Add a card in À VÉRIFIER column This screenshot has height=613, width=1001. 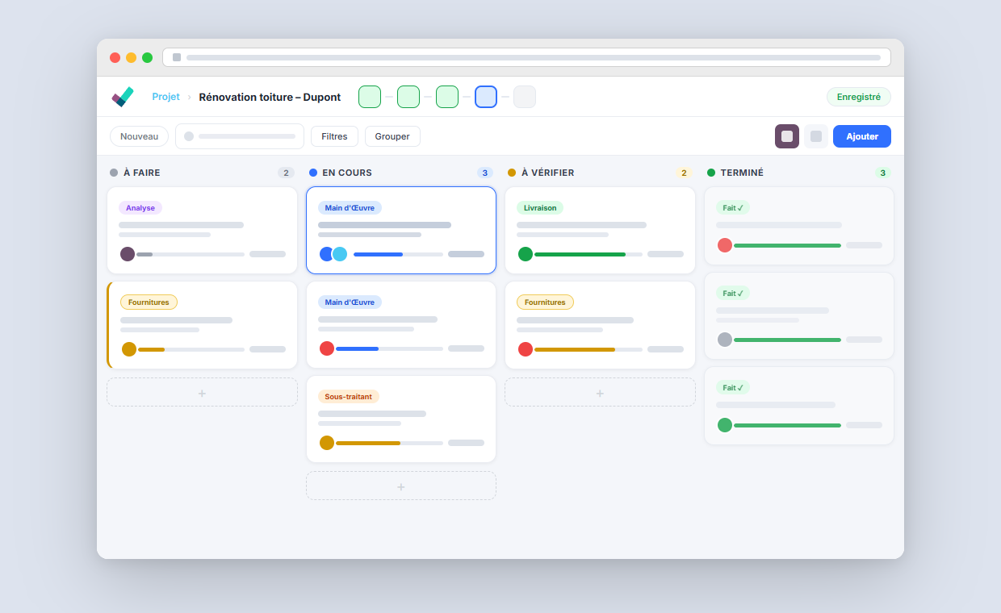coord(600,393)
